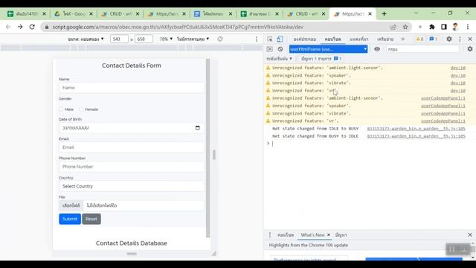Show console sidebar icon
The height and width of the screenshot is (268, 476).
pos(269,49)
